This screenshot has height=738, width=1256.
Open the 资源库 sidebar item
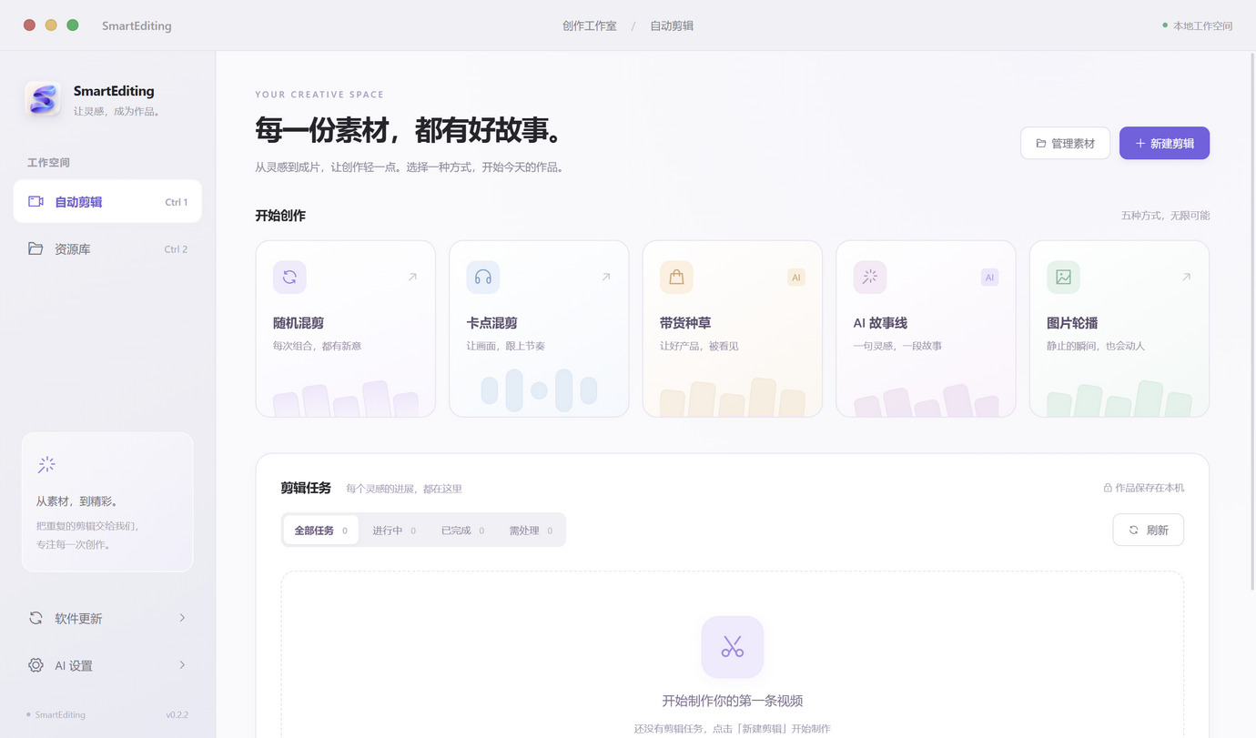click(x=107, y=248)
